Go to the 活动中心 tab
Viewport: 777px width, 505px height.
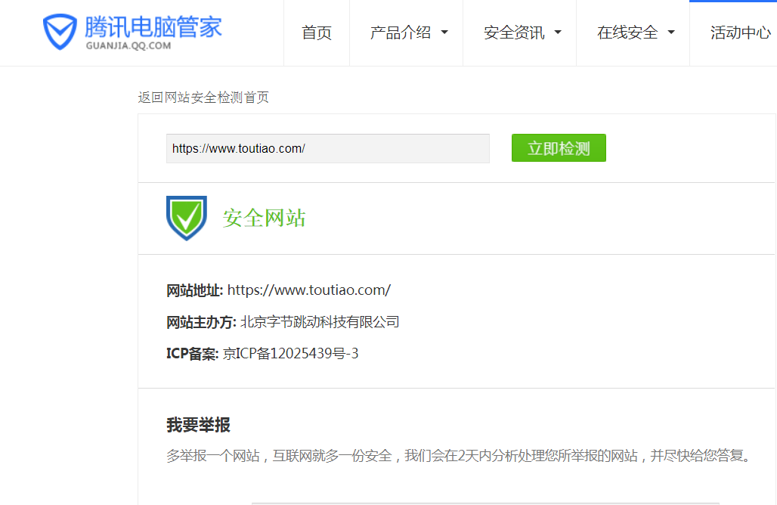[x=740, y=33]
